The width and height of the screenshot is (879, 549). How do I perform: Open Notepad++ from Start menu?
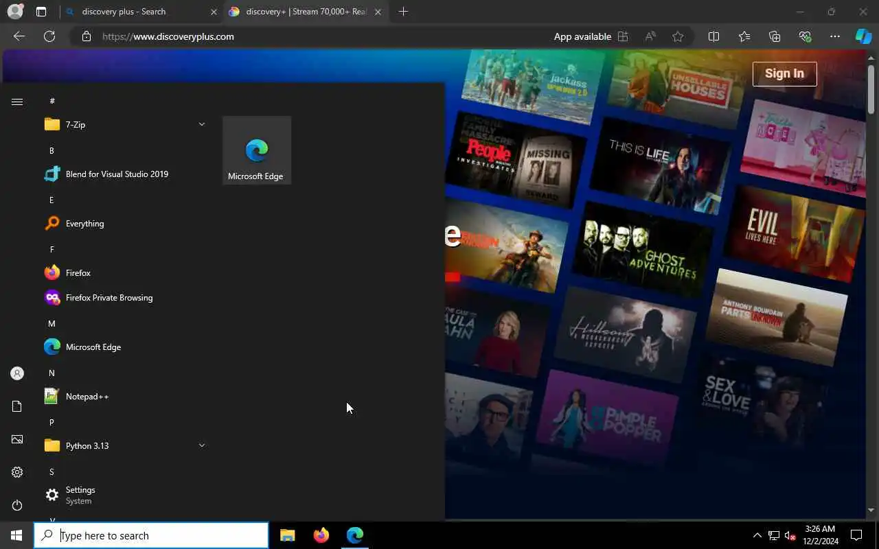(x=125, y=396)
